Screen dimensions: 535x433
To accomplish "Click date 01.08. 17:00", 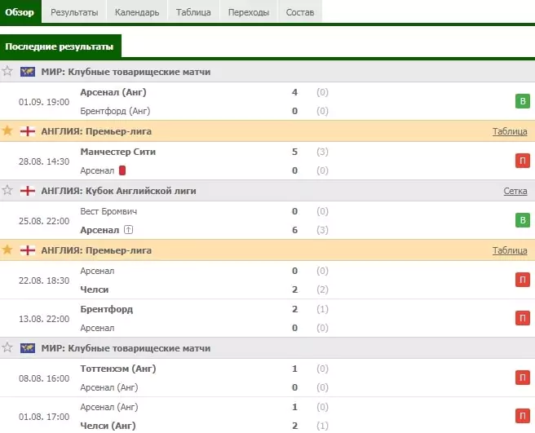I will 44,417.
